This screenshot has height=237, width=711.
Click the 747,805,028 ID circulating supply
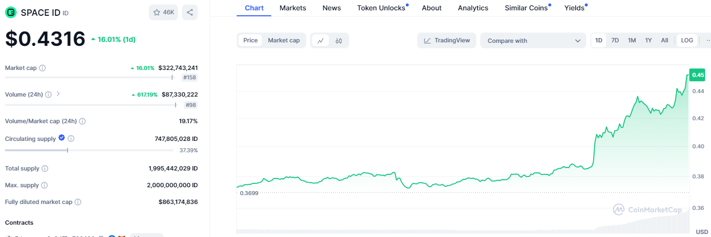click(176, 139)
